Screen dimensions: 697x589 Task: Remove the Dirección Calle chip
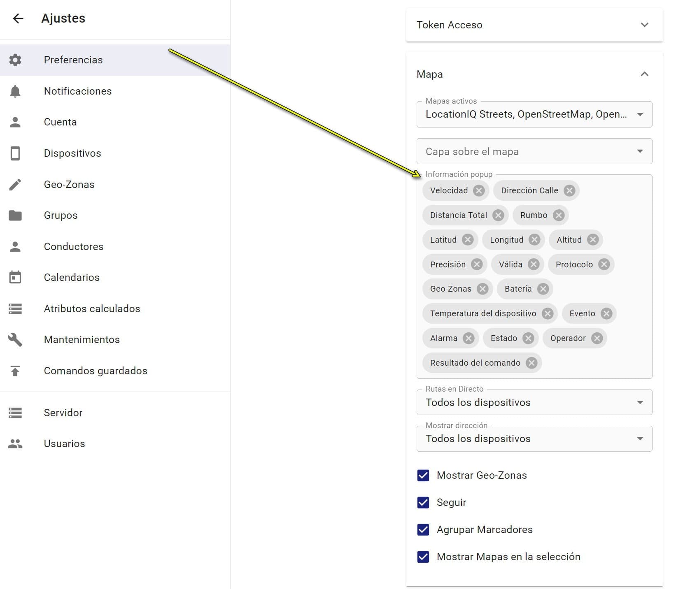click(569, 190)
